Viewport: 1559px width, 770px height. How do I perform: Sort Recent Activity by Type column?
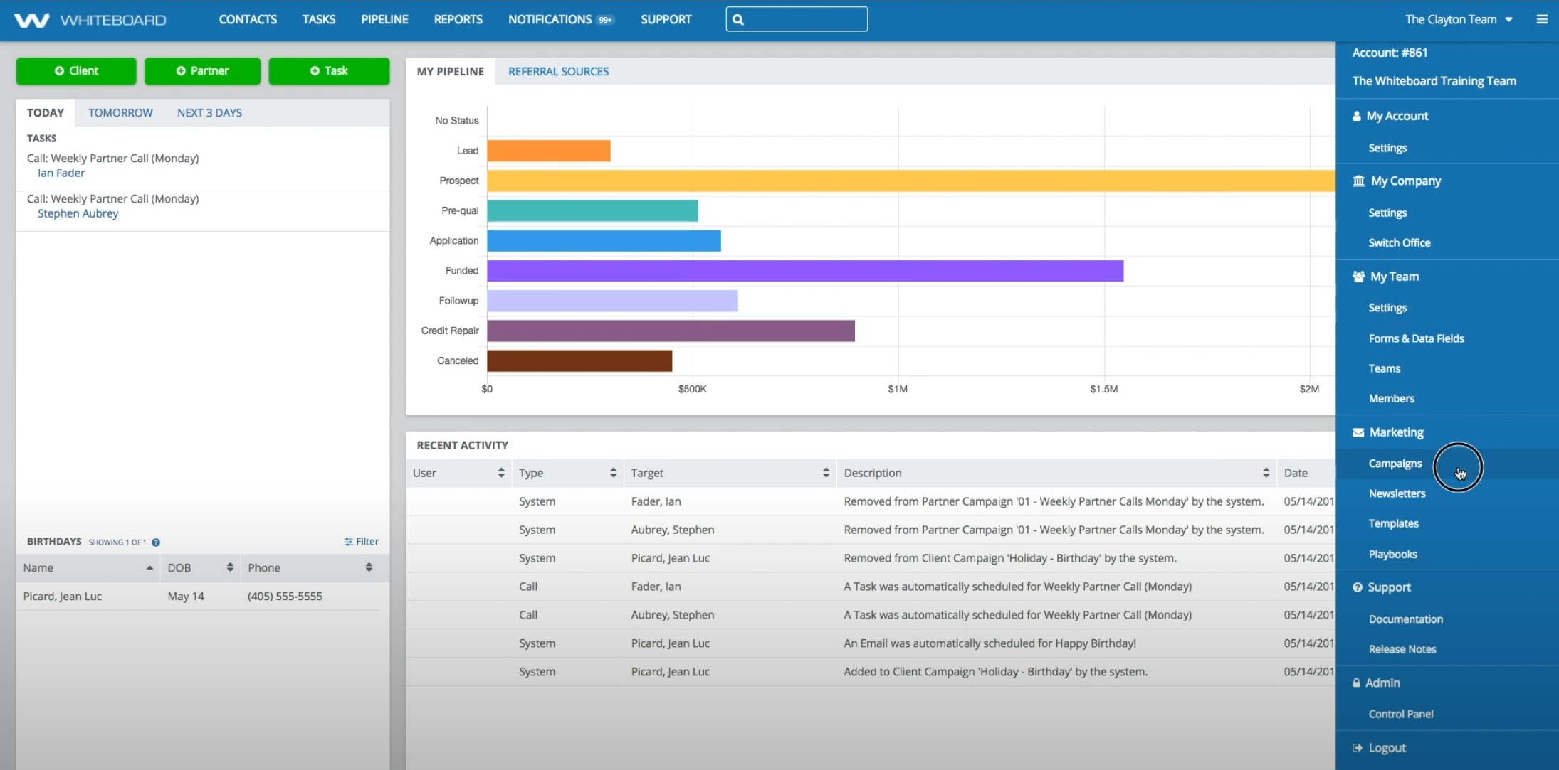point(613,473)
